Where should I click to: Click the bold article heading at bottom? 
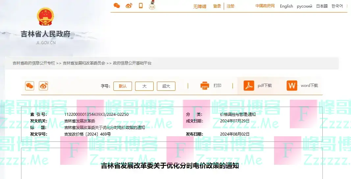tap(170, 166)
